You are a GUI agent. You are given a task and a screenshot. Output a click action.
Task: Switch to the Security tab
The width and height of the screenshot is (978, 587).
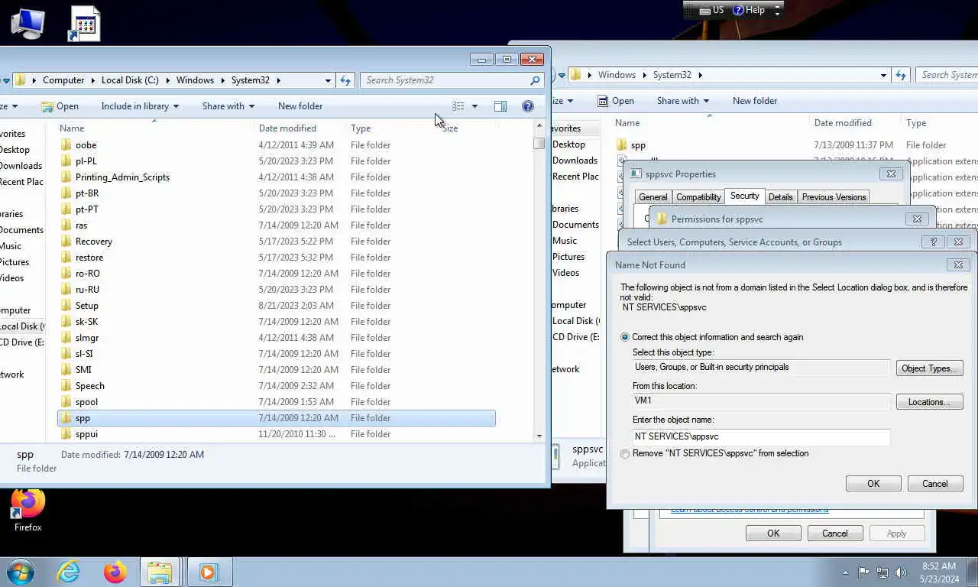coord(744,196)
